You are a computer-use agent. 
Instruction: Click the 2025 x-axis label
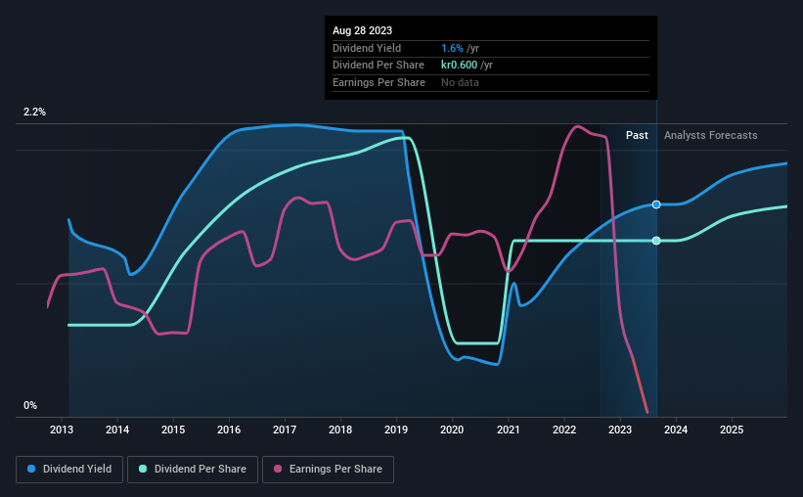coord(732,429)
